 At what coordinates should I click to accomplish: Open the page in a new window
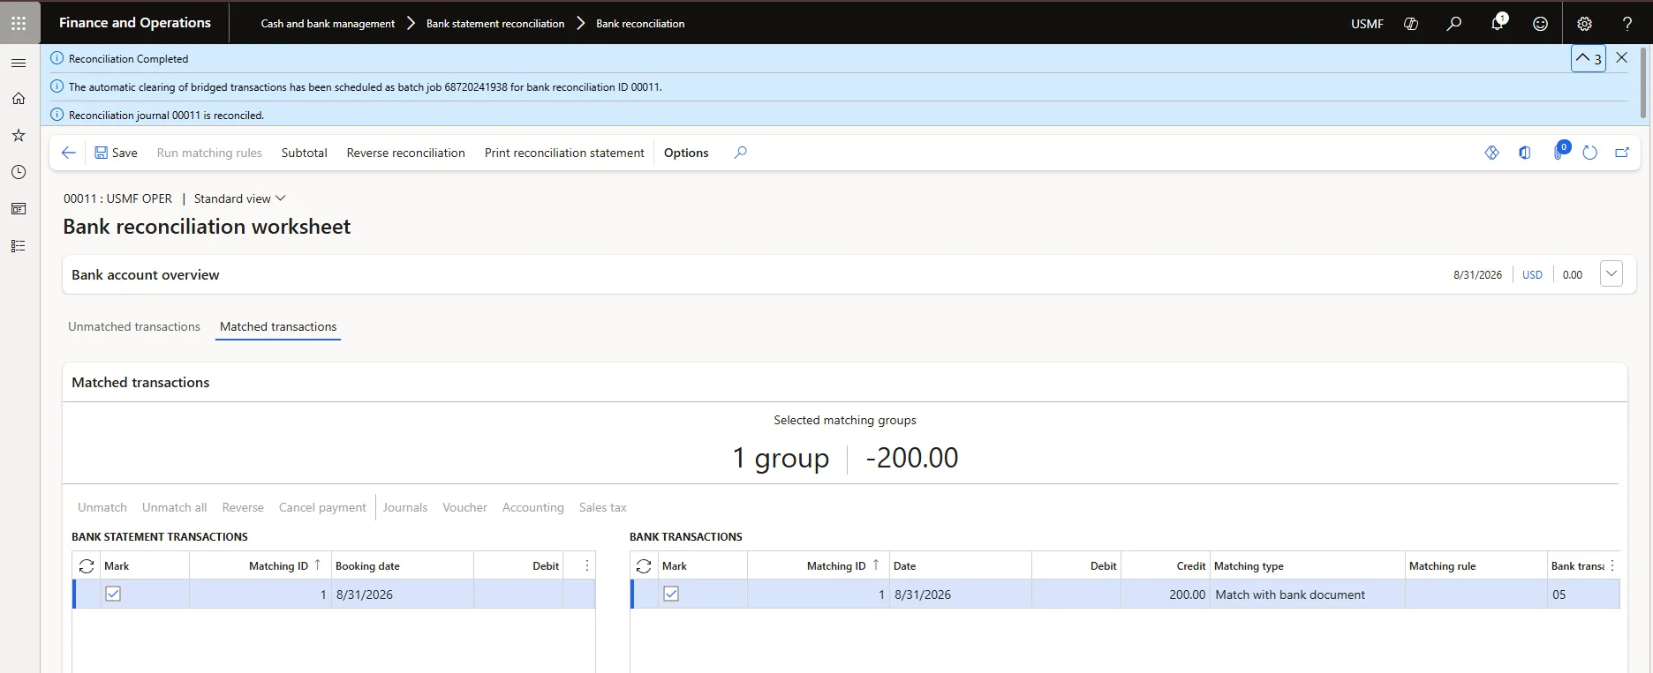tap(1622, 153)
